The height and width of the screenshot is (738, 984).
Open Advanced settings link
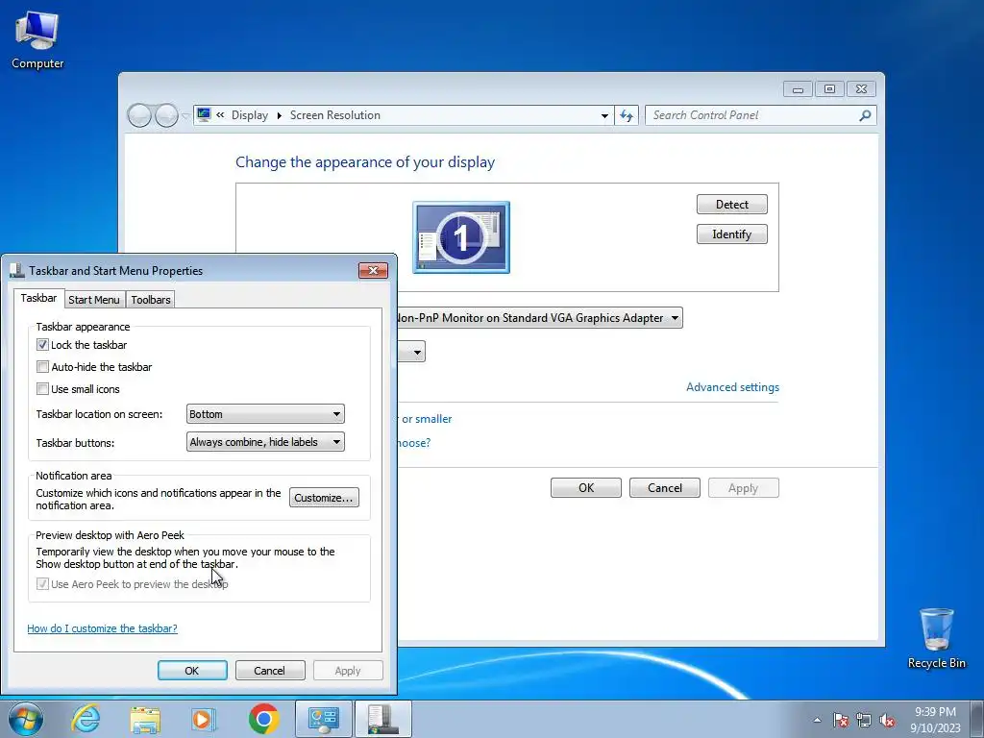(732, 387)
